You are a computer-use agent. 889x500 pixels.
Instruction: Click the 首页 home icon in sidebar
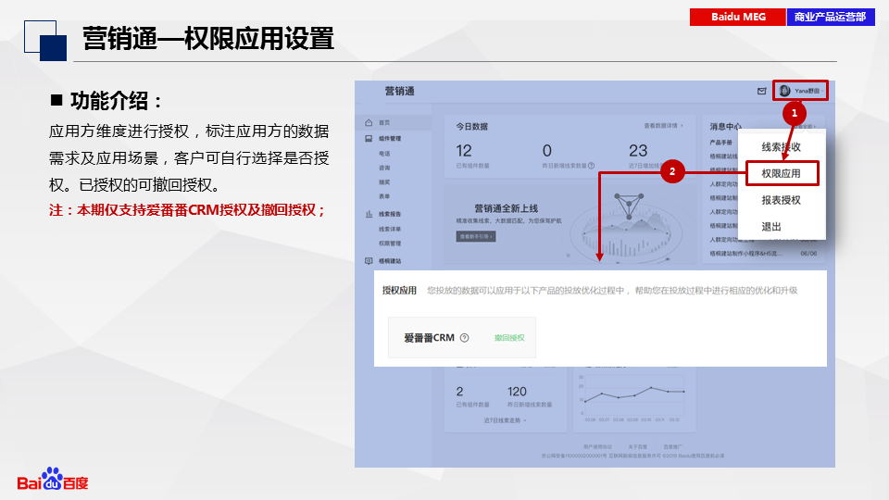pos(369,122)
